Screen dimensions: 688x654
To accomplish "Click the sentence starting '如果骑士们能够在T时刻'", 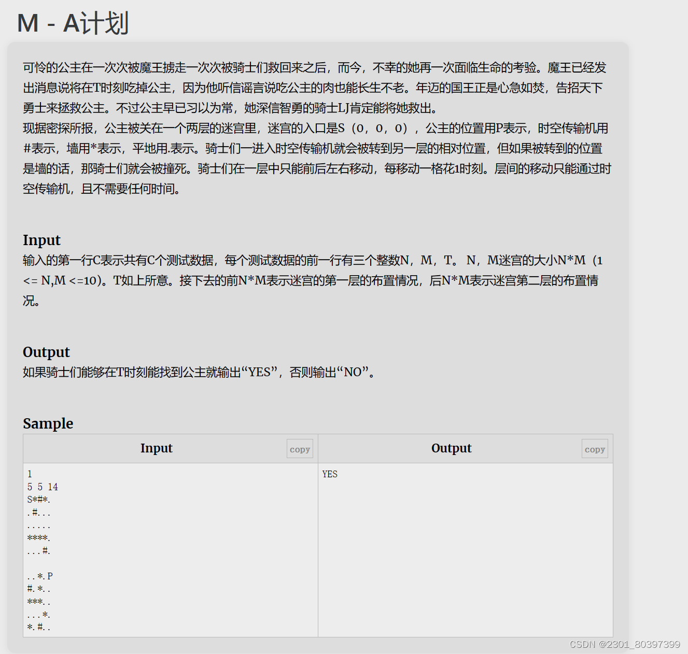I will coord(199,372).
